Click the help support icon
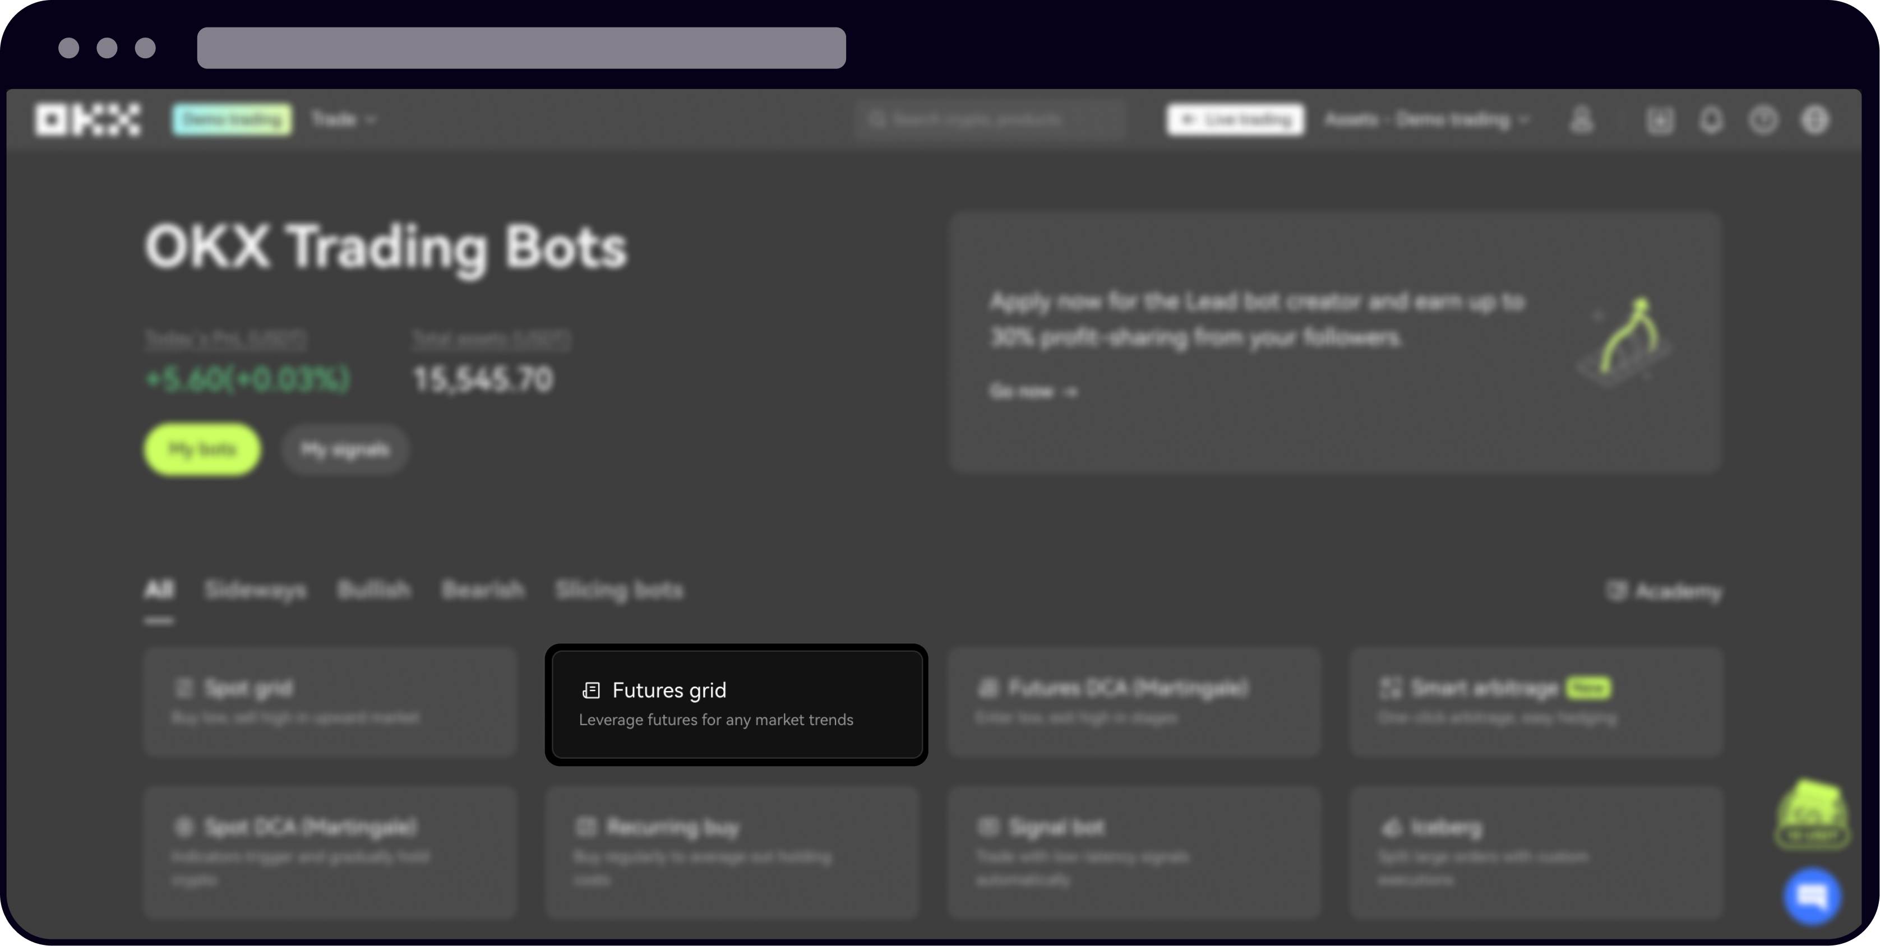This screenshot has width=1880, height=946. pos(1763,119)
